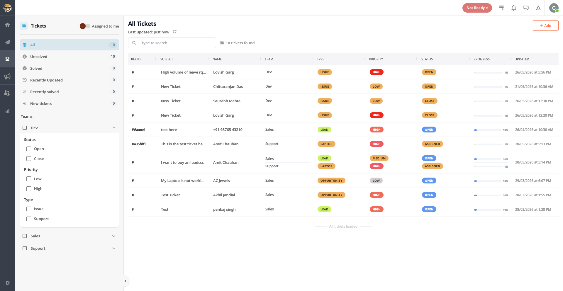Click the app logo avatar at top left

point(8,8)
